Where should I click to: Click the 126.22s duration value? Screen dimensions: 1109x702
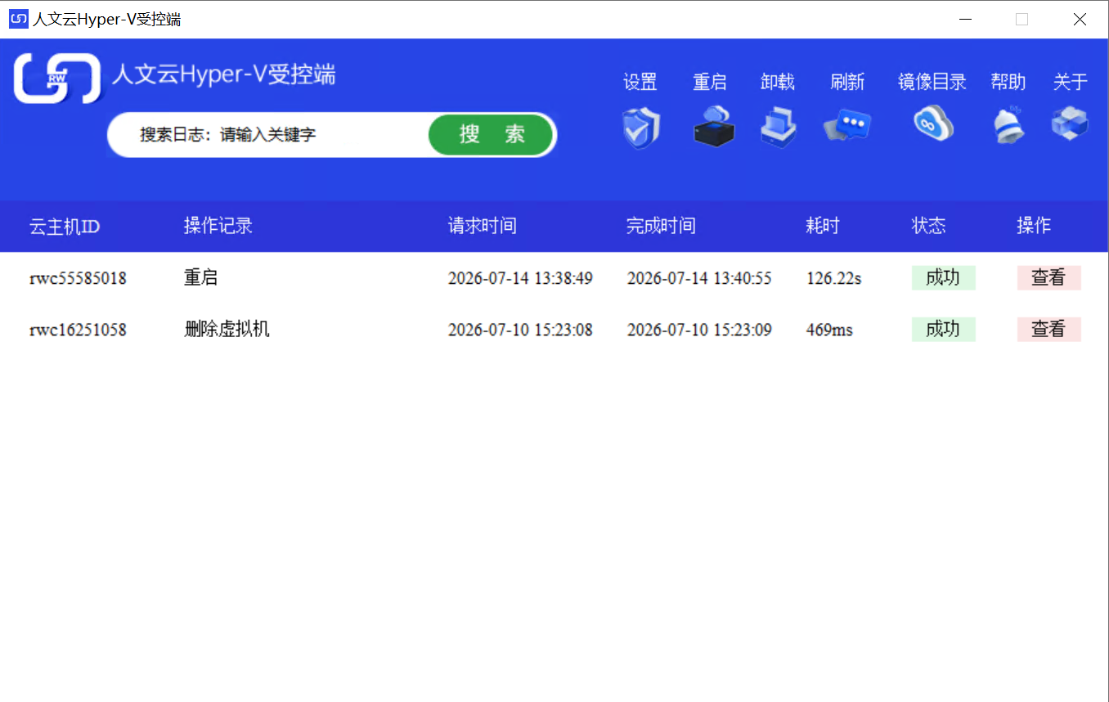pos(833,278)
